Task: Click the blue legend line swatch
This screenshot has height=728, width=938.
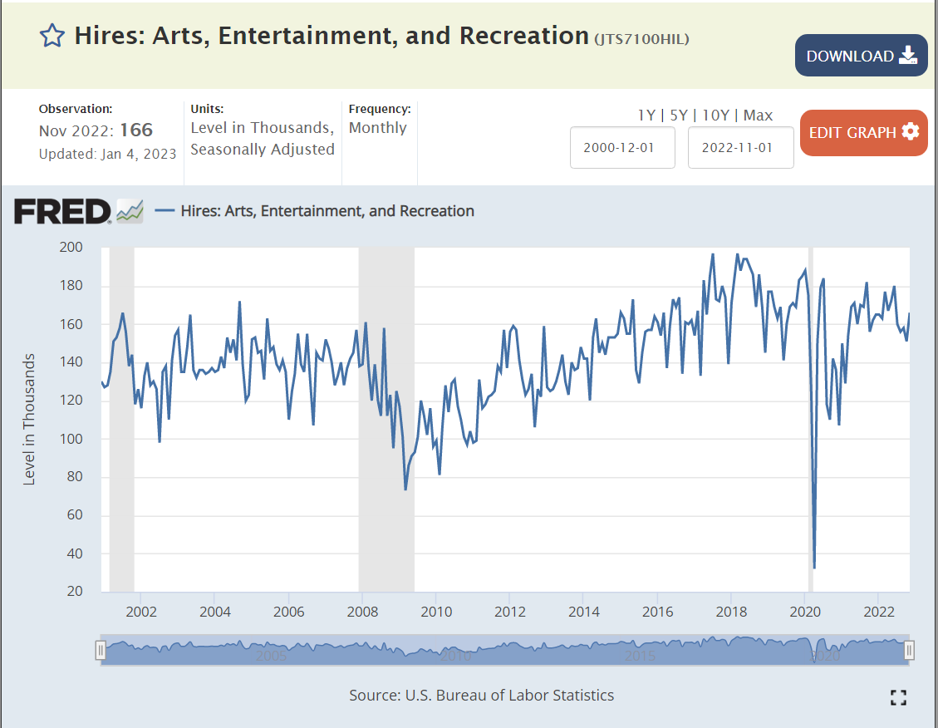Action: point(165,211)
